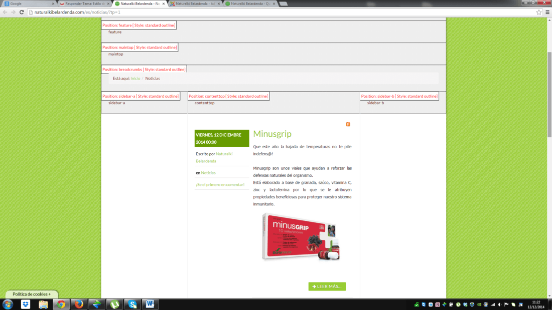The image size is (552, 310).
Task: Expand the Política de cookies + panel
Action: click(32, 294)
